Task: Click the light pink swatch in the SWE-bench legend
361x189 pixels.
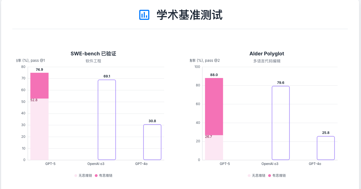Action: [x=75, y=176]
